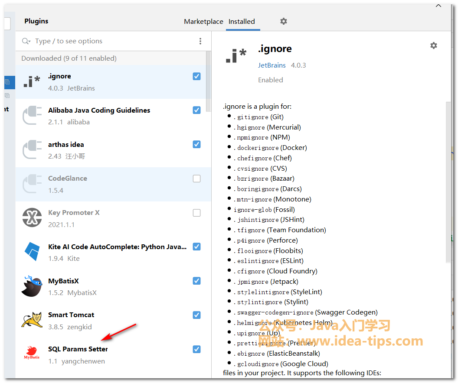The width and height of the screenshot is (458, 383).
Task: Click the description panel scrollbar
Action: 448,182
